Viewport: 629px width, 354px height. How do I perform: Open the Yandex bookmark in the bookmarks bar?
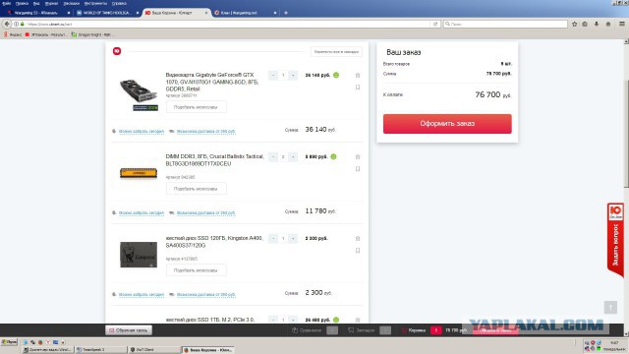(x=13, y=35)
